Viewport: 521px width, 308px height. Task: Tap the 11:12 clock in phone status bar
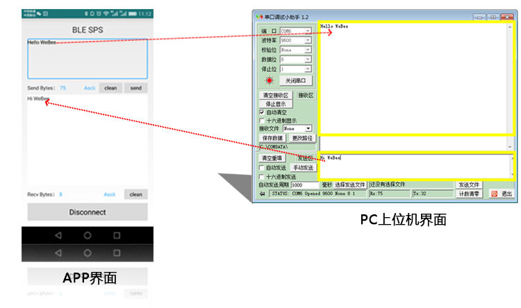point(145,14)
